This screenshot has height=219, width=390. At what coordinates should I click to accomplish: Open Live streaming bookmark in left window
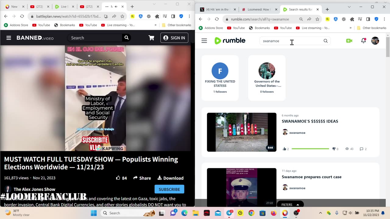pos(118,25)
